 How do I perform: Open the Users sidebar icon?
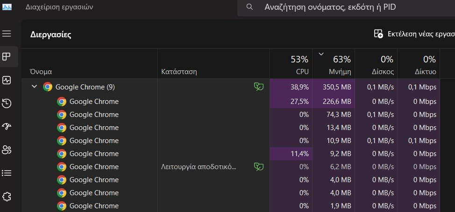pos(7,150)
